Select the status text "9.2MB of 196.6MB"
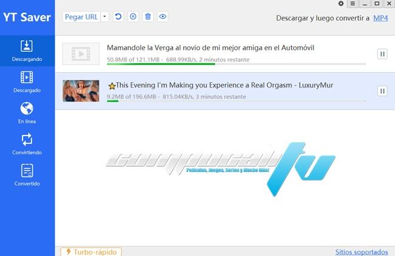The height and width of the screenshot is (256, 395). (131, 97)
